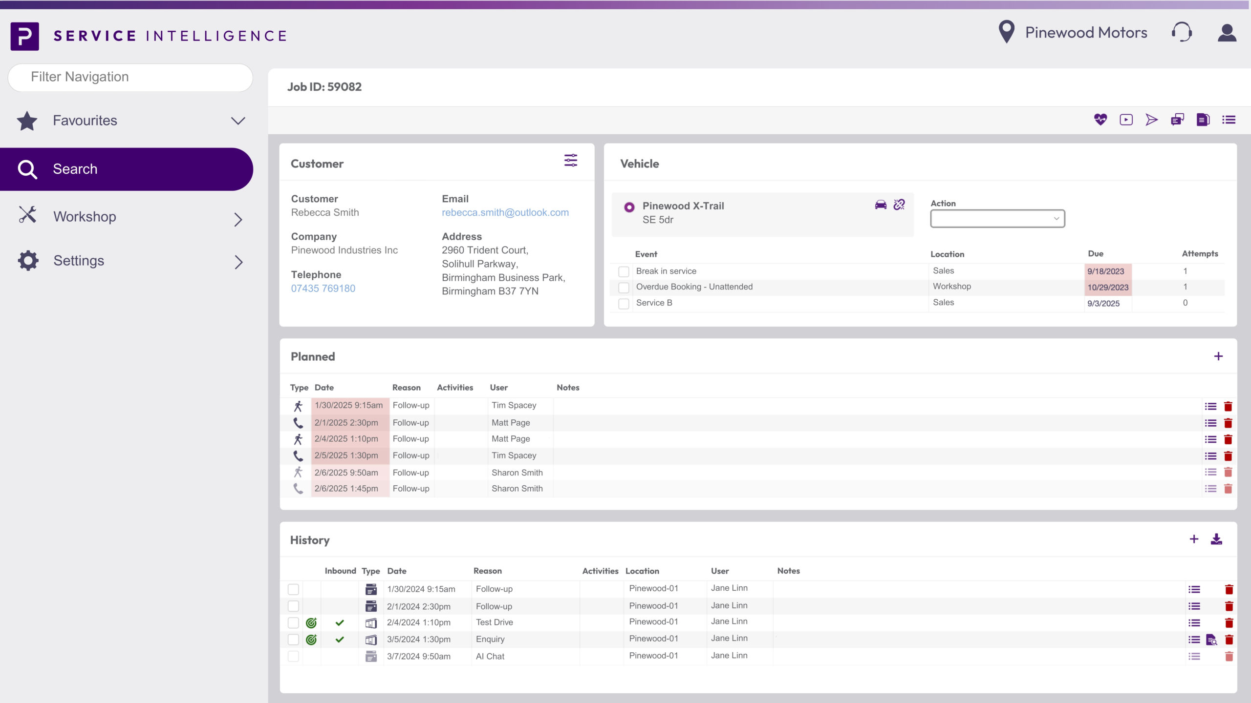This screenshot has height=703, width=1251.
Task: Click telephone number 07435 769180
Action: tap(323, 289)
